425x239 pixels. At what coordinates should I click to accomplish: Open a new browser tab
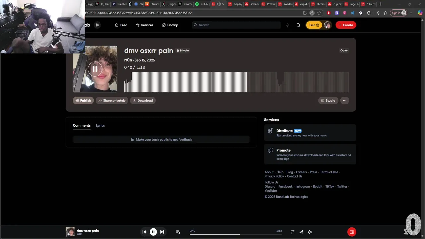(x=380, y=4)
